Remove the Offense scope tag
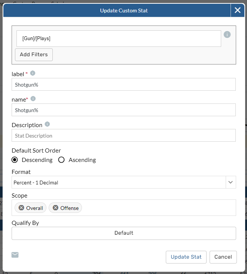 coord(55,208)
